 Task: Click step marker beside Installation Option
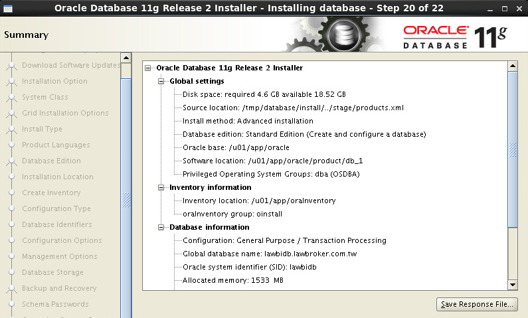point(12,81)
